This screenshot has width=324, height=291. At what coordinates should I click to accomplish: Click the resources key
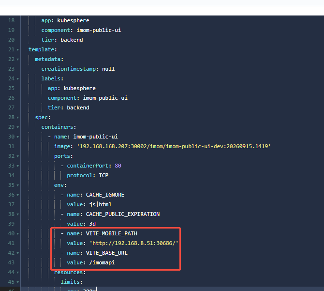click(x=68, y=272)
